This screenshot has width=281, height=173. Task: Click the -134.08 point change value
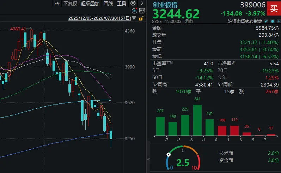coord(231,13)
